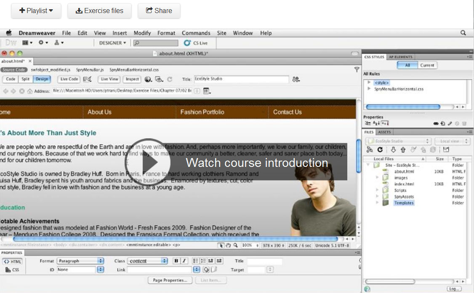Select the about.html document tab

13,61
